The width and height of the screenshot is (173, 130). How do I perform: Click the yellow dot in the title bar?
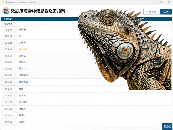[x=2, y=2]
